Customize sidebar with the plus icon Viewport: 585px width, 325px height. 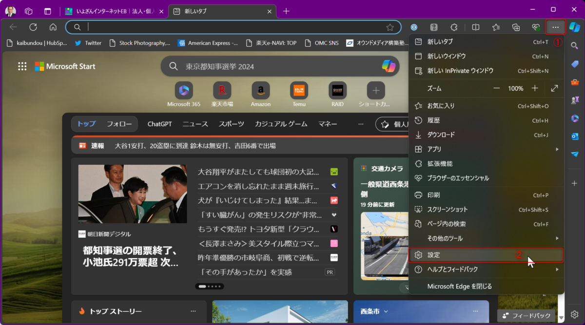pyautogui.click(x=575, y=183)
